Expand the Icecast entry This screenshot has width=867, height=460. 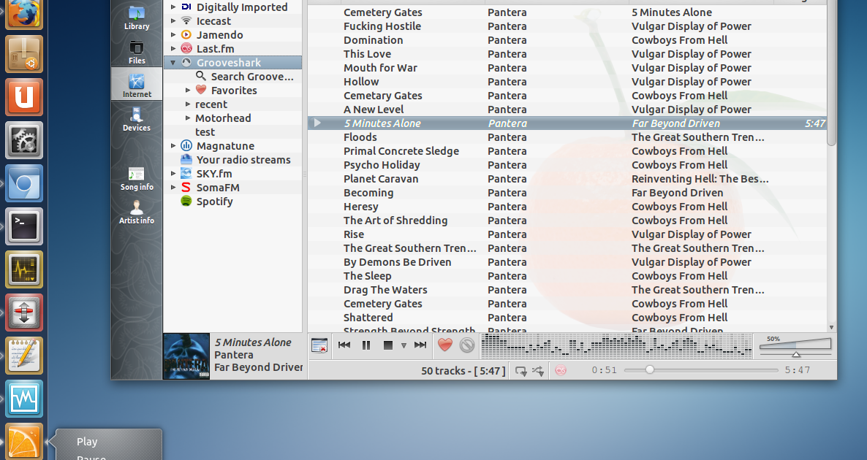coord(173,20)
